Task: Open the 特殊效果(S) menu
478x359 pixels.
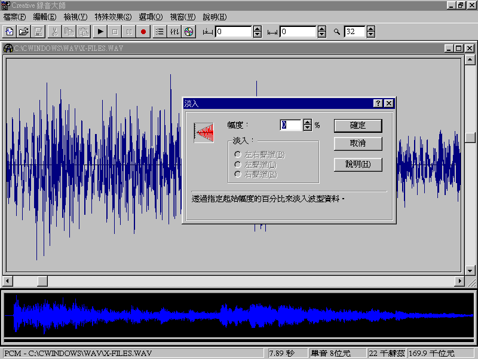Action: point(113,17)
